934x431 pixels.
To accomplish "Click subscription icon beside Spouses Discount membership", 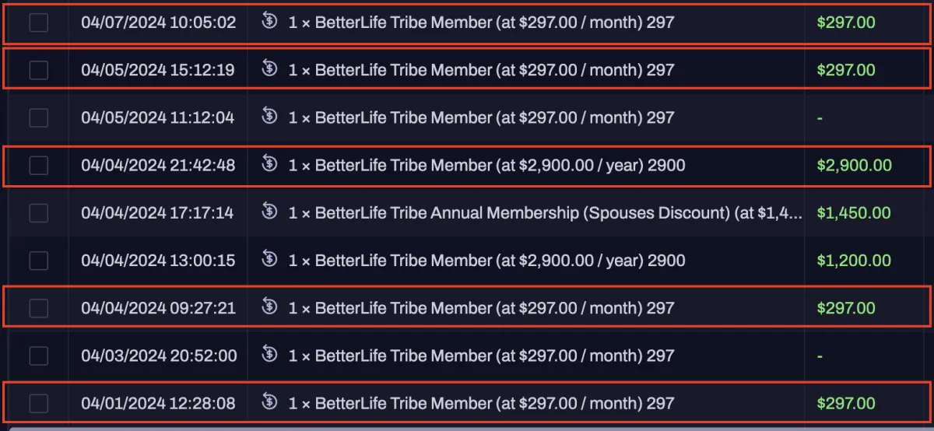I will tap(270, 212).
